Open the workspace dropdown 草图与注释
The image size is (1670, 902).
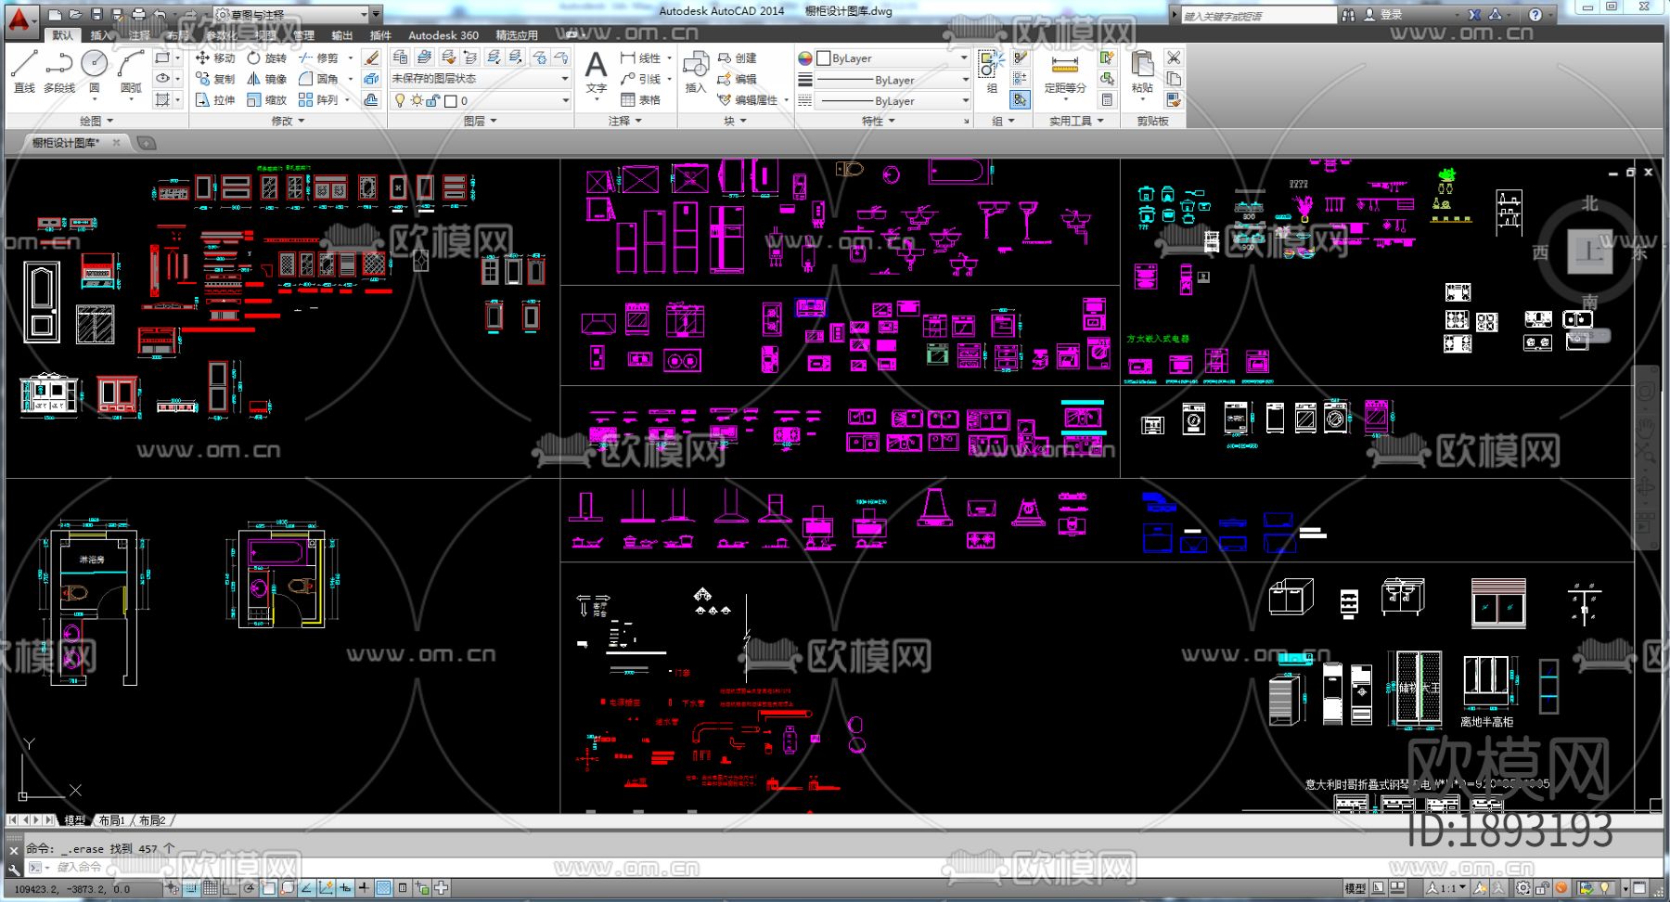click(x=292, y=14)
